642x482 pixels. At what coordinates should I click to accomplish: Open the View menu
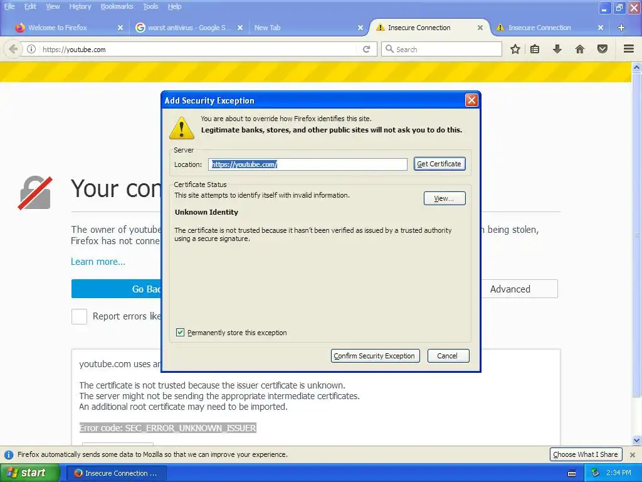53,6
